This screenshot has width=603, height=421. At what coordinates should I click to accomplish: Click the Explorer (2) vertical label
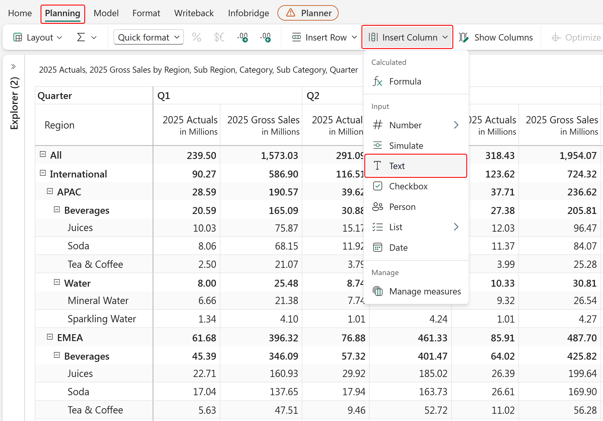tap(14, 103)
